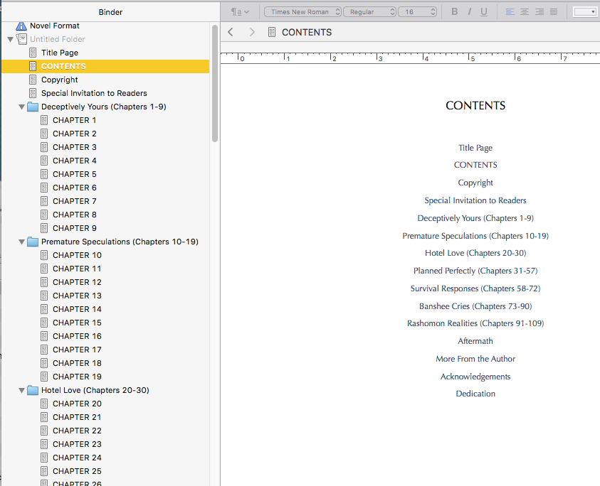600x486 pixels.
Task: Click the Novel Format info icon
Action: (x=21, y=26)
